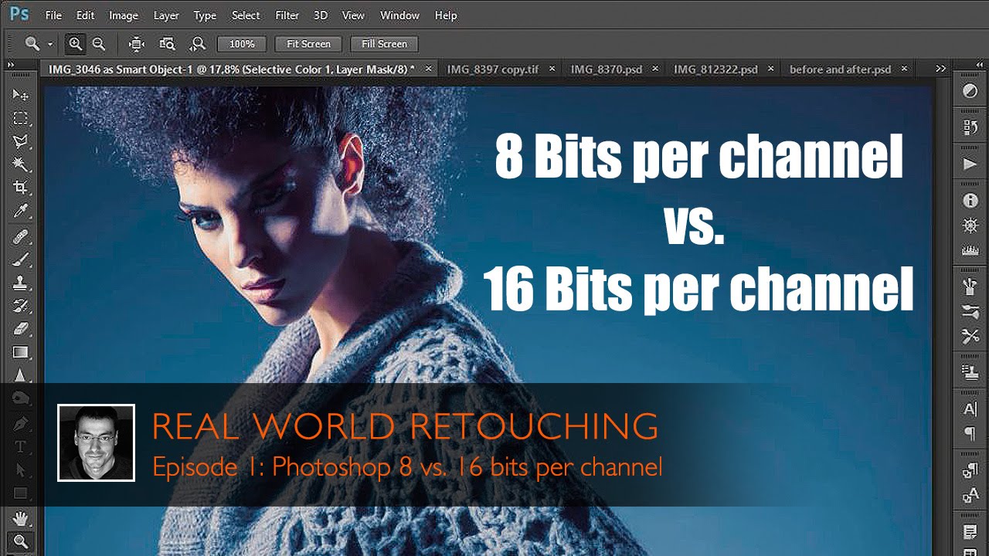Open the History panel icon
This screenshot has width=989, height=556.
point(970,127)
